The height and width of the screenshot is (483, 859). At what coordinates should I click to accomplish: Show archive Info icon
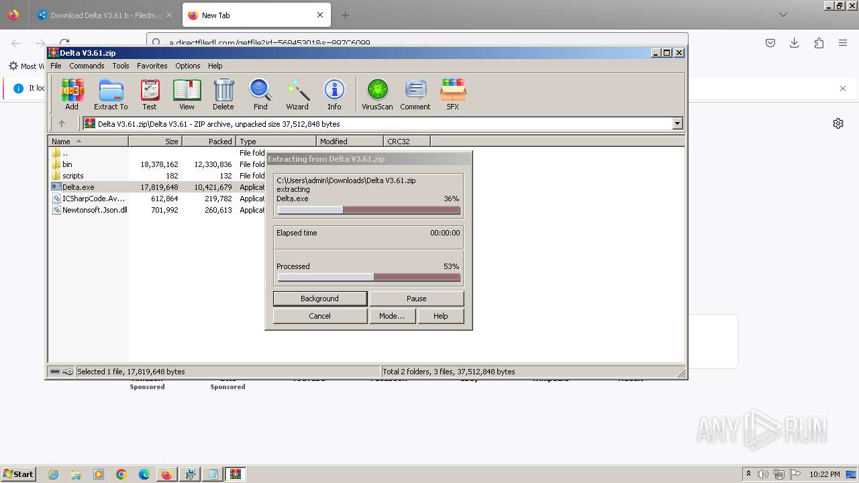334,94
